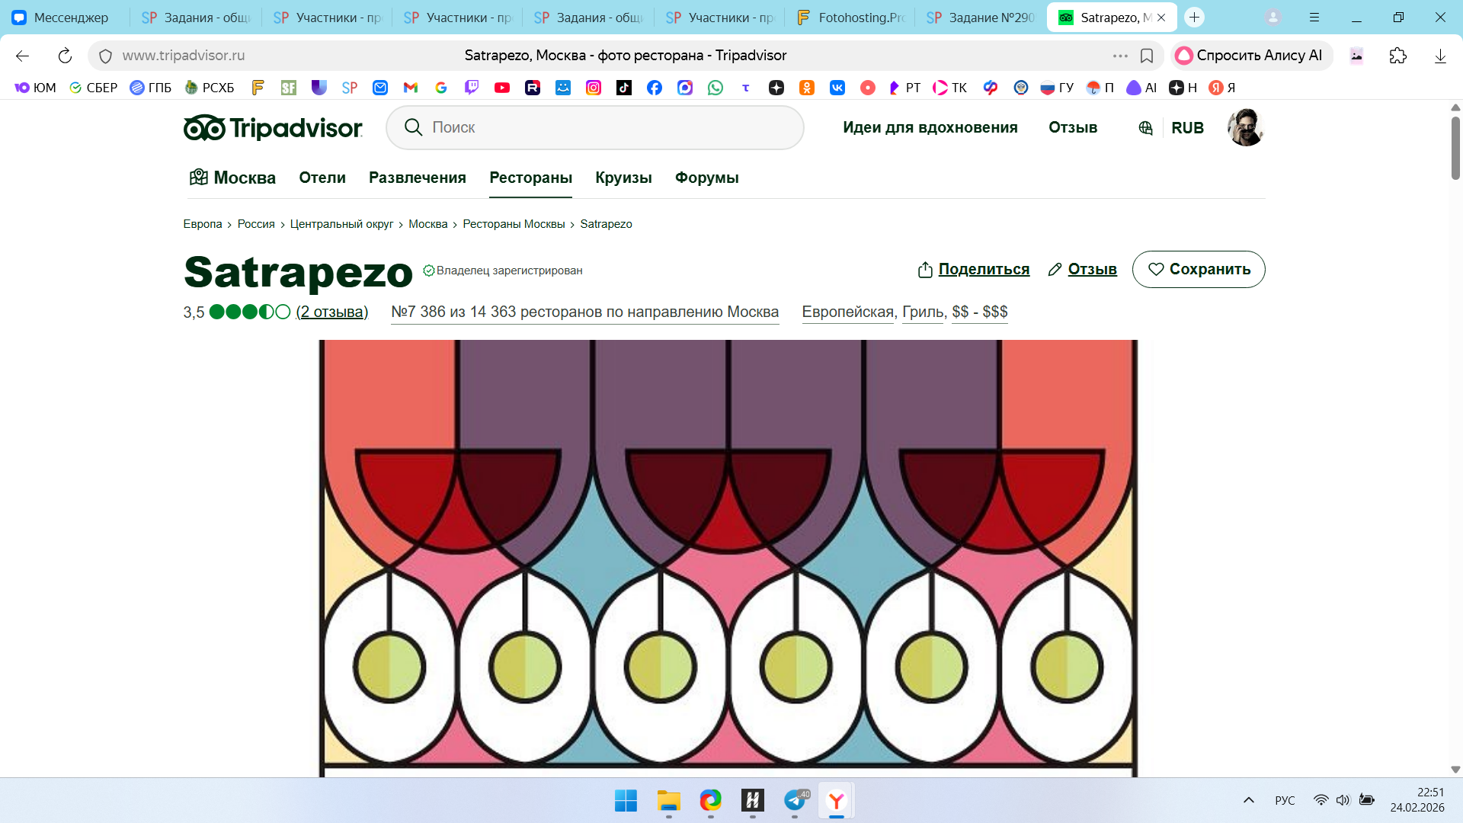Open the TikTok bookmark icon
This screenshot has width=1463, height=823.
pyautogui.click(x=624, y=88)
